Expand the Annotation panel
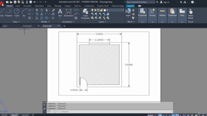 68,22
